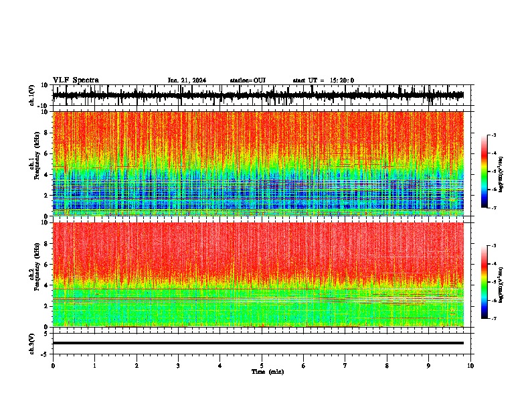Click time axis tick label "1"
The image size is (530, 410).
click(x=94, y=366)
